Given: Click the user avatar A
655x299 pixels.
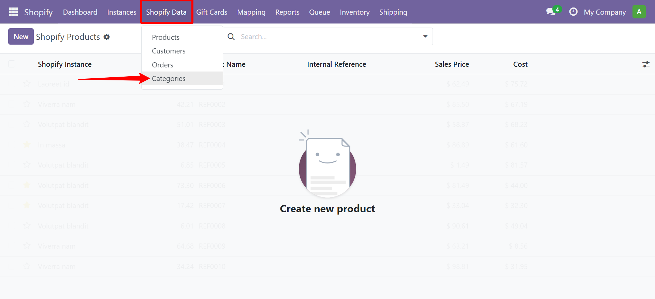Looking at the screenshot, I should click(x=639, y=12).
